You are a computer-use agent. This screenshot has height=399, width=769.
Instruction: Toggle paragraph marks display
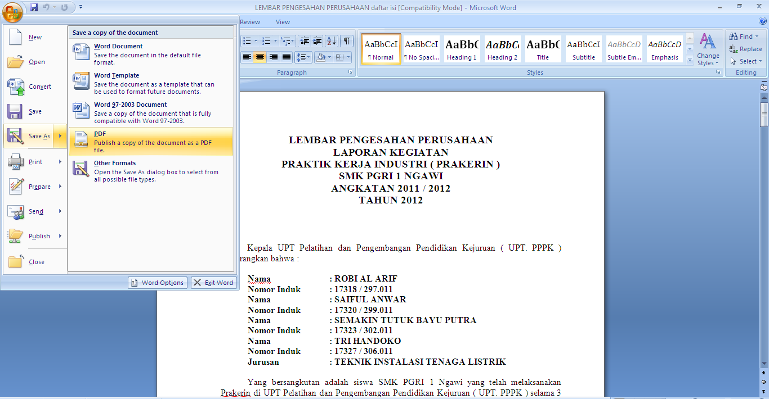click(x=347, y=40)
